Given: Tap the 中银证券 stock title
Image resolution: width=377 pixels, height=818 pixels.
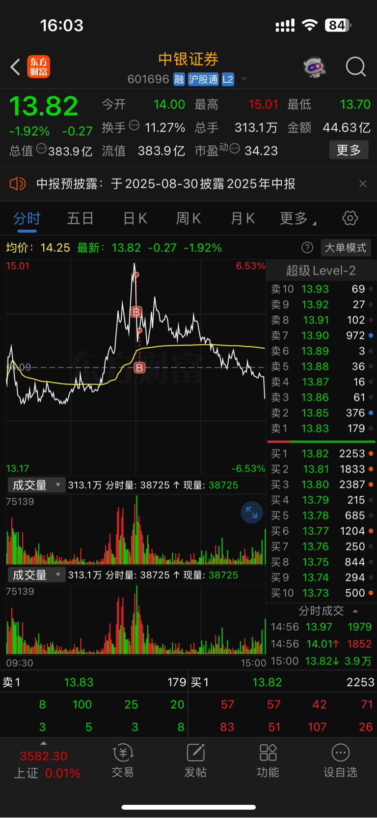Looking at the screenshot, I should (188, 59).
